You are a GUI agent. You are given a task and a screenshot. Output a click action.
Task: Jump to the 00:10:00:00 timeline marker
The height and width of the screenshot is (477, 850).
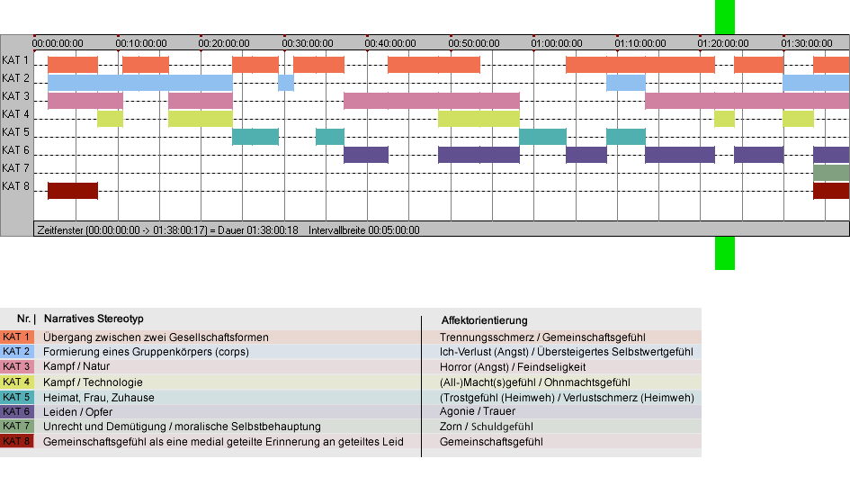141,43
